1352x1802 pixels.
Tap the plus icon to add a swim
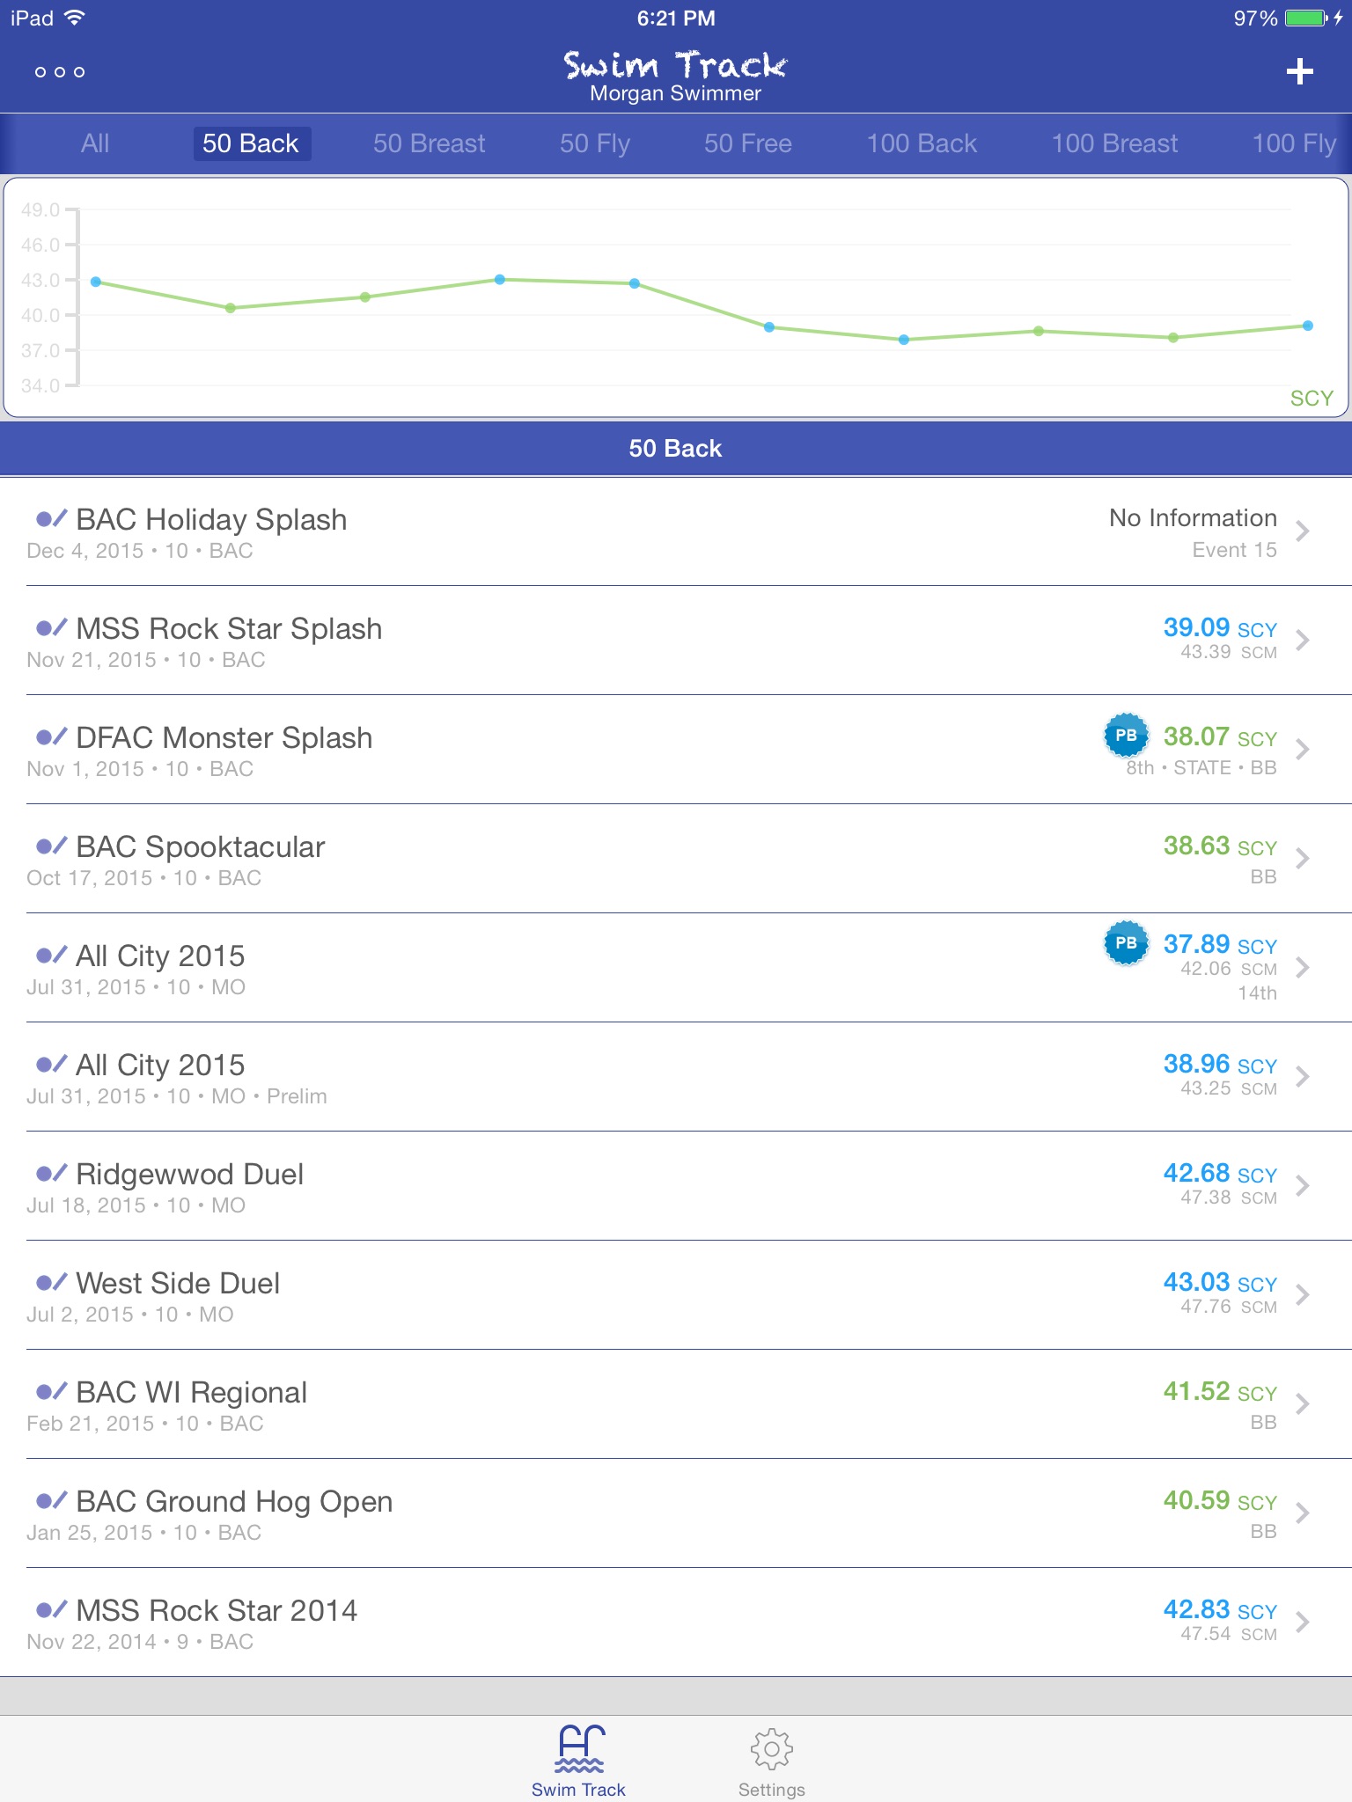click(1299, 71)
